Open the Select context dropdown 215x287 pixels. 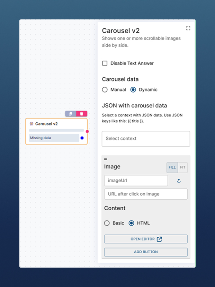coord(146,139)
